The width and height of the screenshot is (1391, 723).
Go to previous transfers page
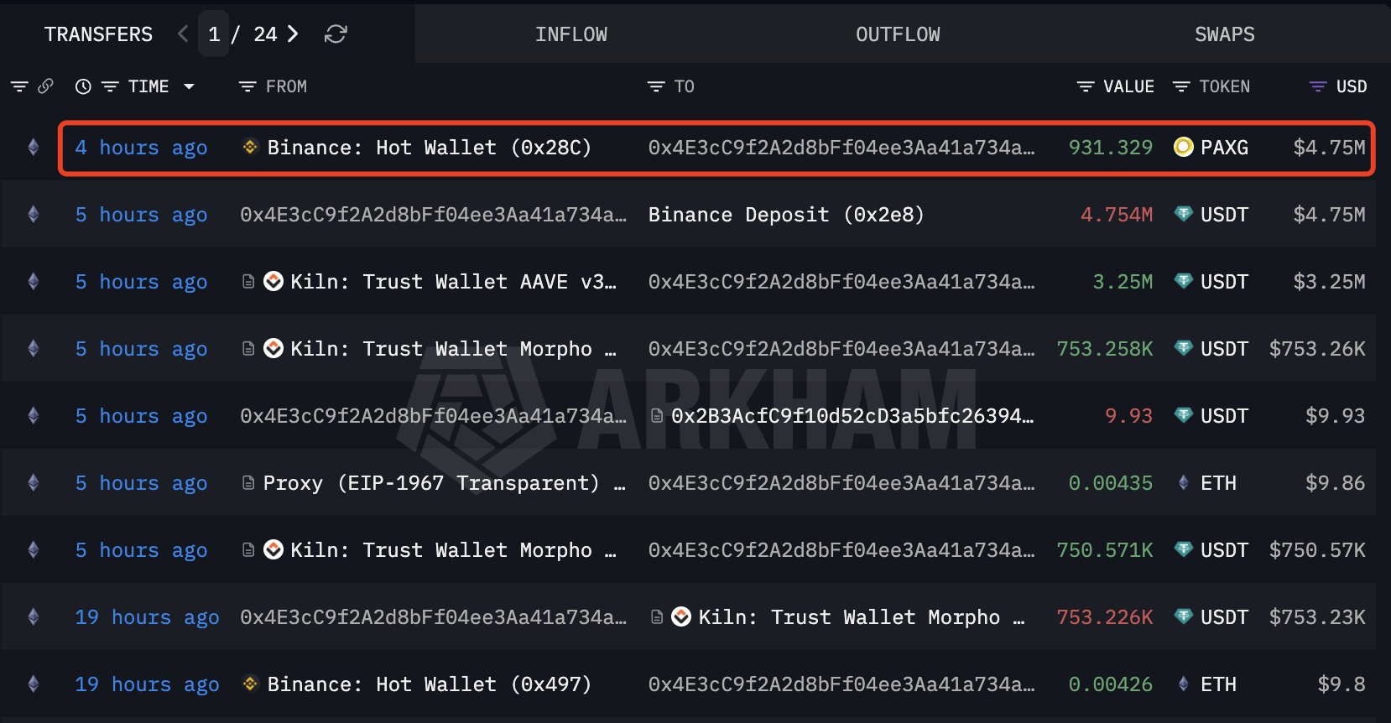[183, 34]
